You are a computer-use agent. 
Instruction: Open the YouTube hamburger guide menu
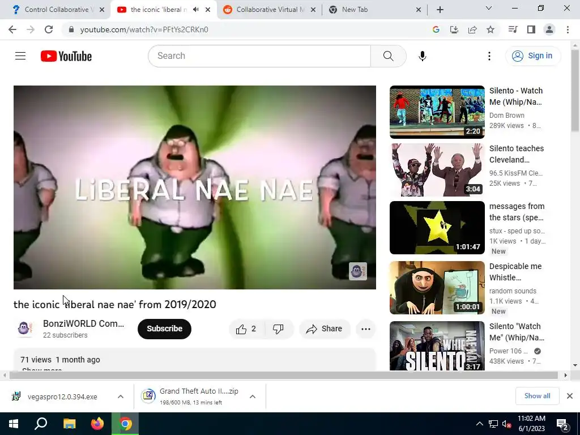pyautogui.click(x=20, y=56)
